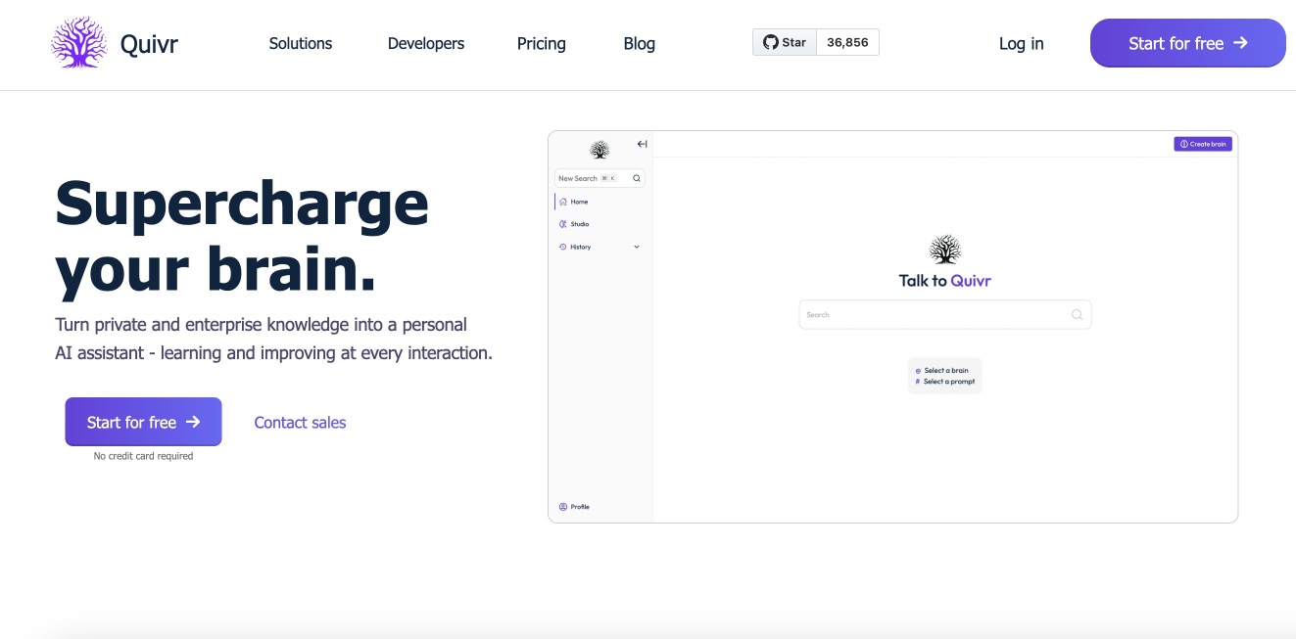Open the 36,856 stargazers count
1296x639 pixels.
point(847,42)
